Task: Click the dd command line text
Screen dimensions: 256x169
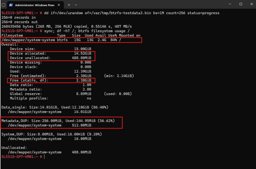Action: [x=131, y=13]
